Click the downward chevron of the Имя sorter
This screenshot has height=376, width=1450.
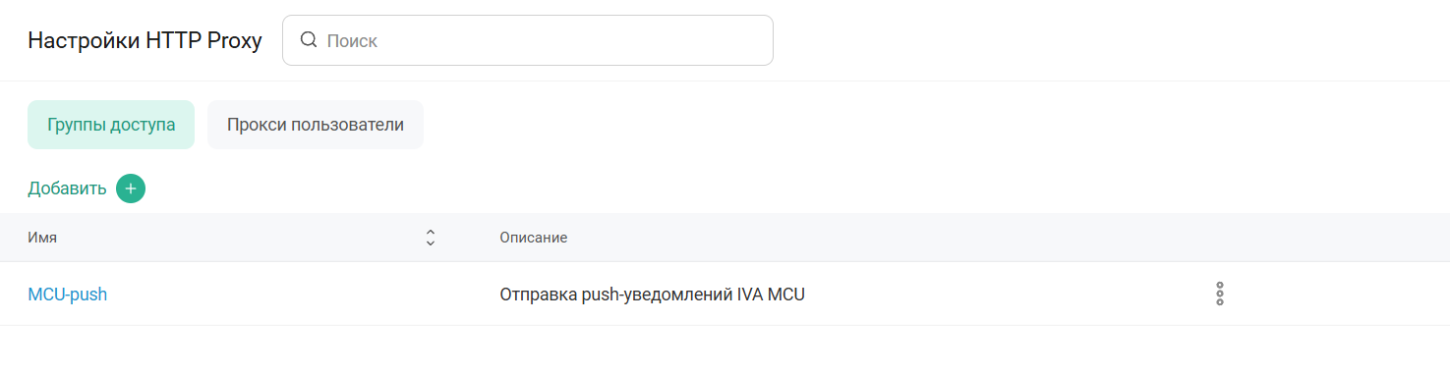(430, 242)
